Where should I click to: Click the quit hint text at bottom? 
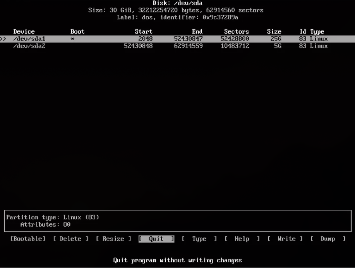(177, 260)
